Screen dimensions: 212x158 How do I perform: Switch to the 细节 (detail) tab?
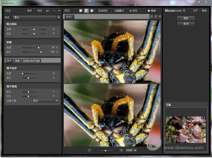[x=9, y=61]
